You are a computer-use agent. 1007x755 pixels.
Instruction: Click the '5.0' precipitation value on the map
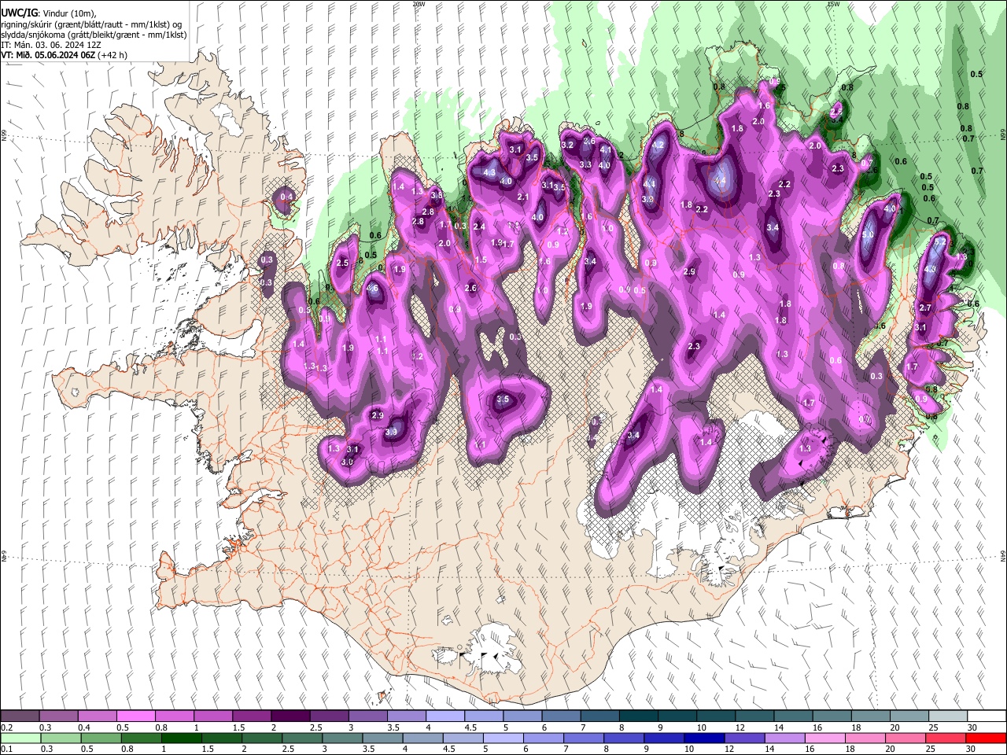click(868, 235)
